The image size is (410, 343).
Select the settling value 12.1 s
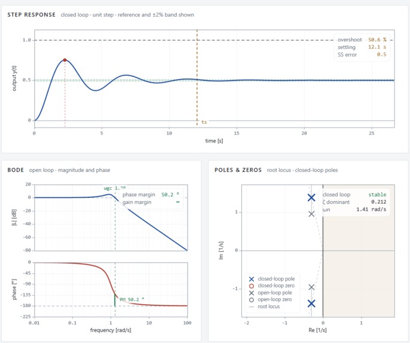[x=377, y=47]
